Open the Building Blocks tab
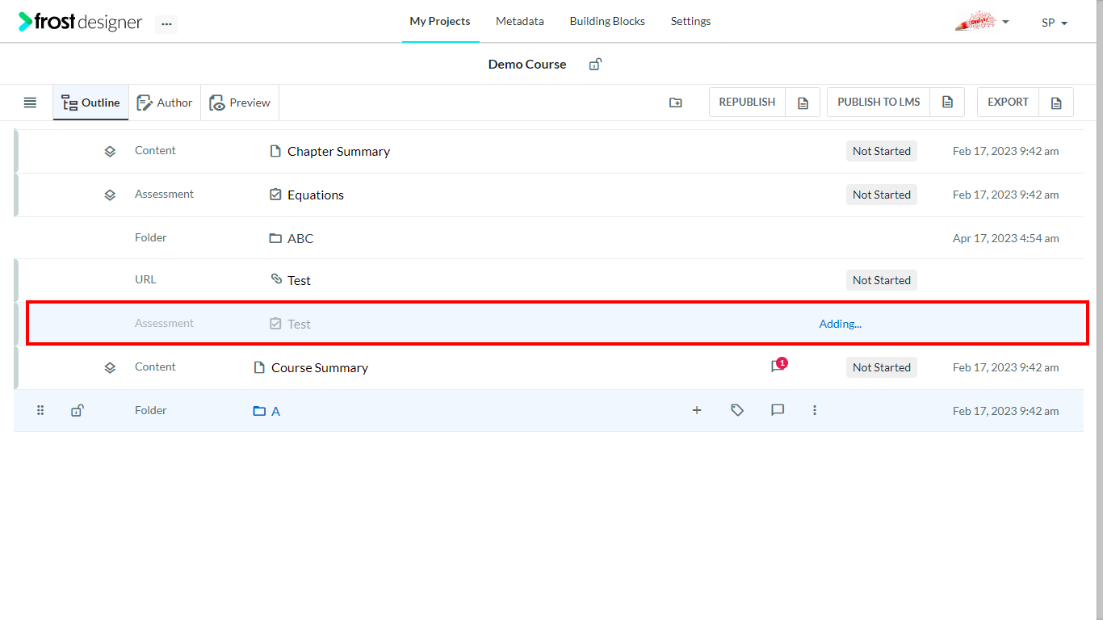This screenshot has height=620, width=1103. coord(607,21)
